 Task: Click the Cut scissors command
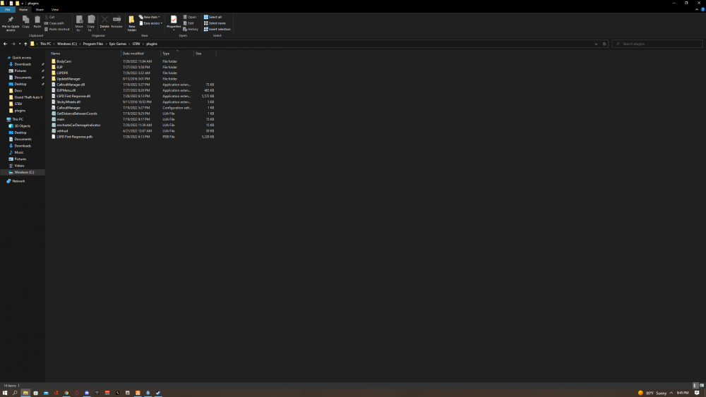point(49,17)
